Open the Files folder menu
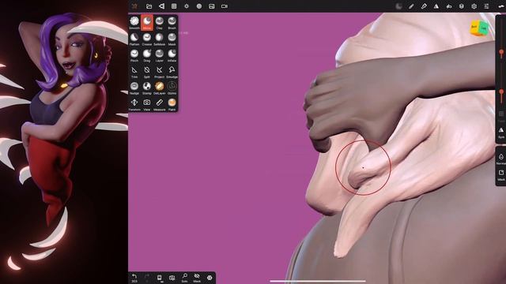506x284 pixels. tap(149, 6)
